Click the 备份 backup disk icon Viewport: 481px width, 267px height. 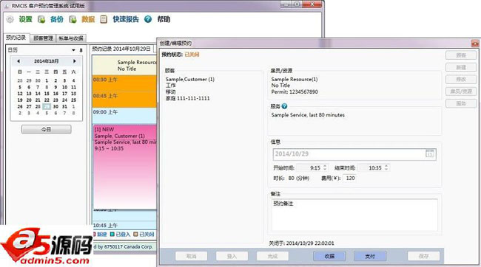[x=41, y=19]
